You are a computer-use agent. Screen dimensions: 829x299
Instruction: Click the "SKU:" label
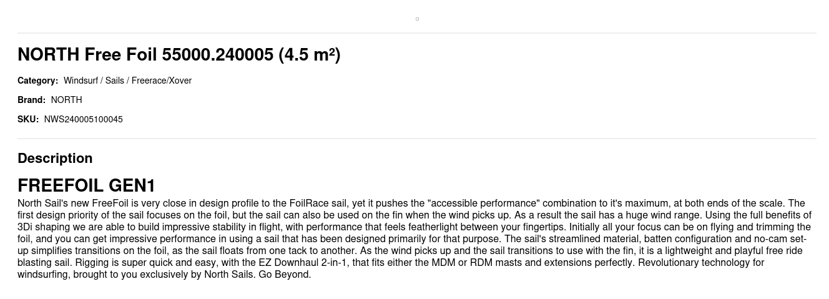(x=28, y=119)
